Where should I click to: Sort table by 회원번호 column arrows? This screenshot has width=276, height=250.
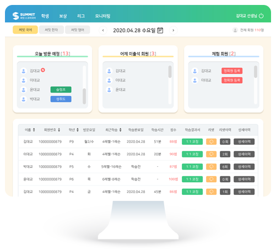[x=59, y=130]
